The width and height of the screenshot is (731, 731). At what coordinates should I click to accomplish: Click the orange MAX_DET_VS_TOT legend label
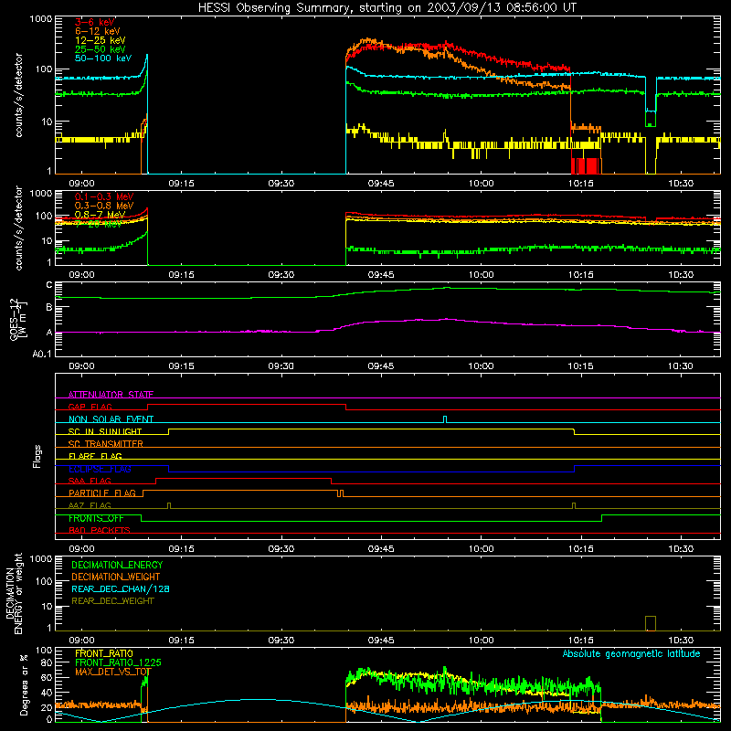click(112, 672)
